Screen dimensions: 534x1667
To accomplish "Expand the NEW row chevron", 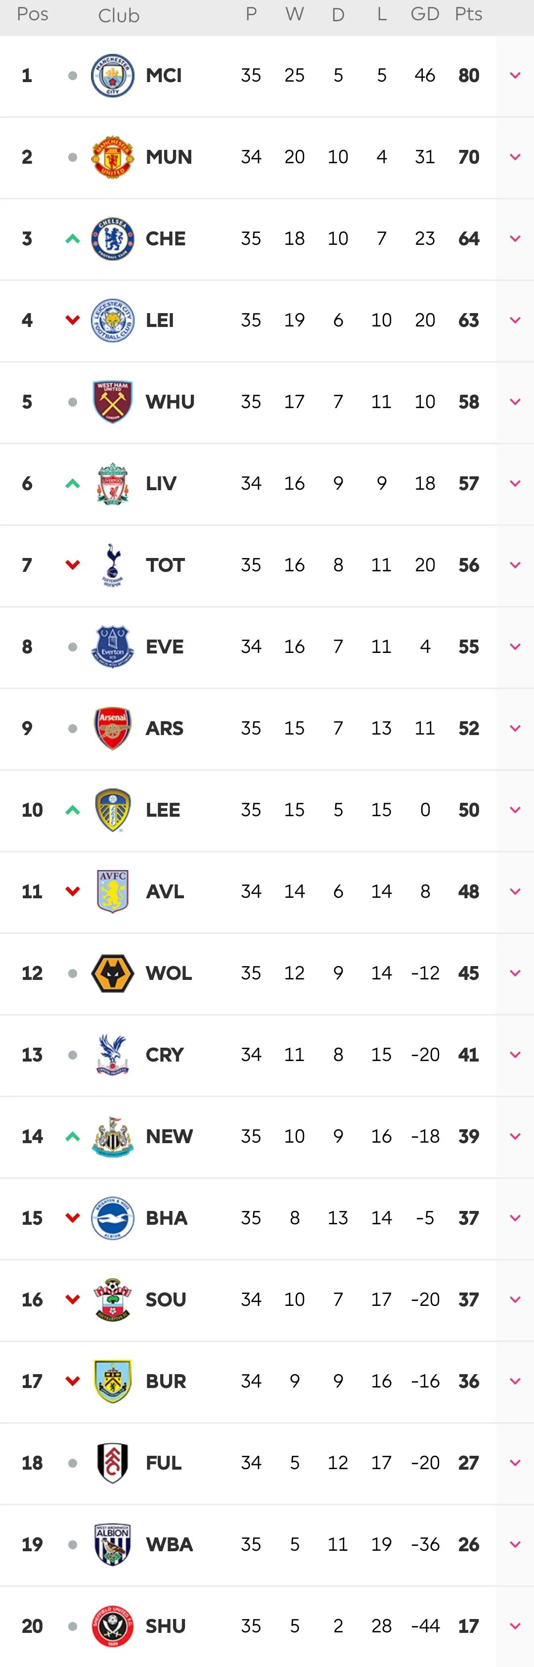I will [x=515, y=1136].
